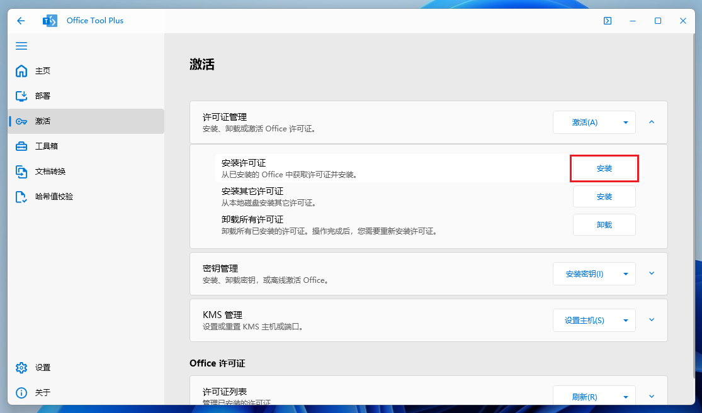The height and width of the screenshot is (413, 702).
Task: Open the 激活(A) dropdown arrow
Action: click(626, 123)
